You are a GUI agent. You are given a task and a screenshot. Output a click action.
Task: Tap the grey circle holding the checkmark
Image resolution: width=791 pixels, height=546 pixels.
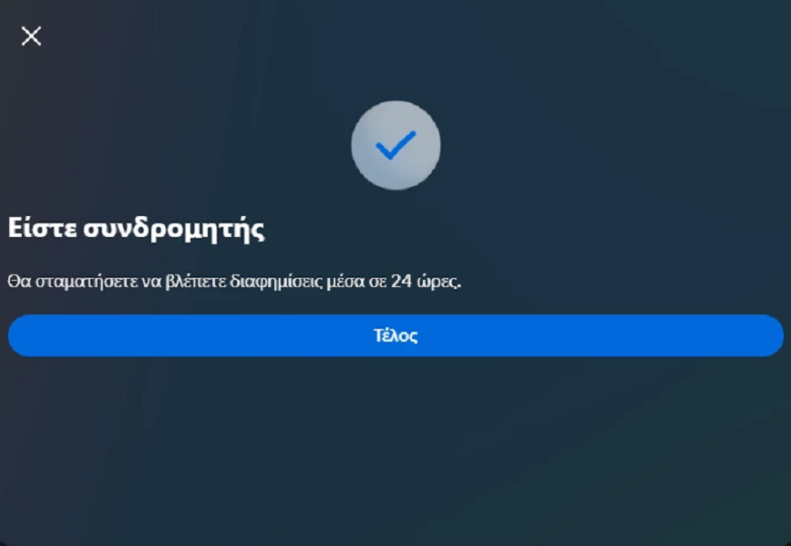click(x=396, y=145)
